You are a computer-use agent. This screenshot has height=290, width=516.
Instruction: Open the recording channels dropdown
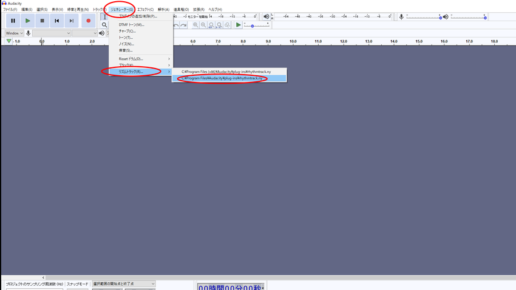click(84, 33)
